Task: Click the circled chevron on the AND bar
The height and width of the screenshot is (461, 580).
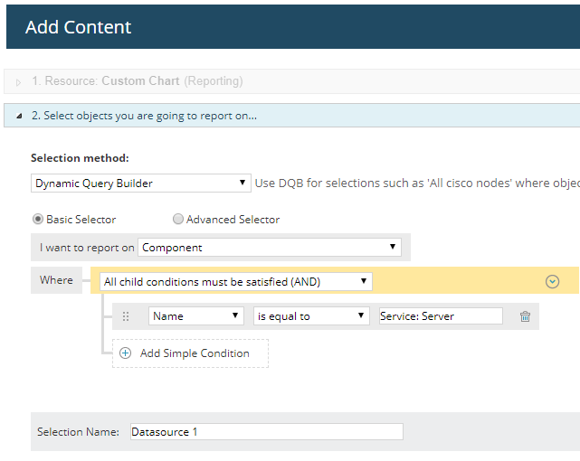Action: [553, 281]
